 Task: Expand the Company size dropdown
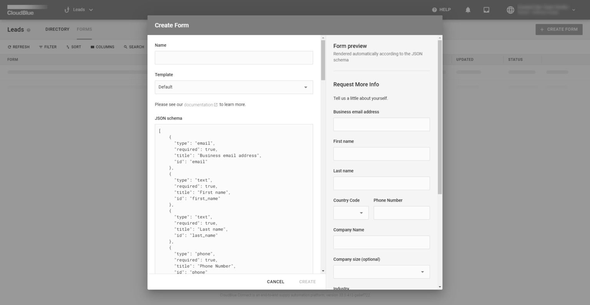tap(381, 272)
